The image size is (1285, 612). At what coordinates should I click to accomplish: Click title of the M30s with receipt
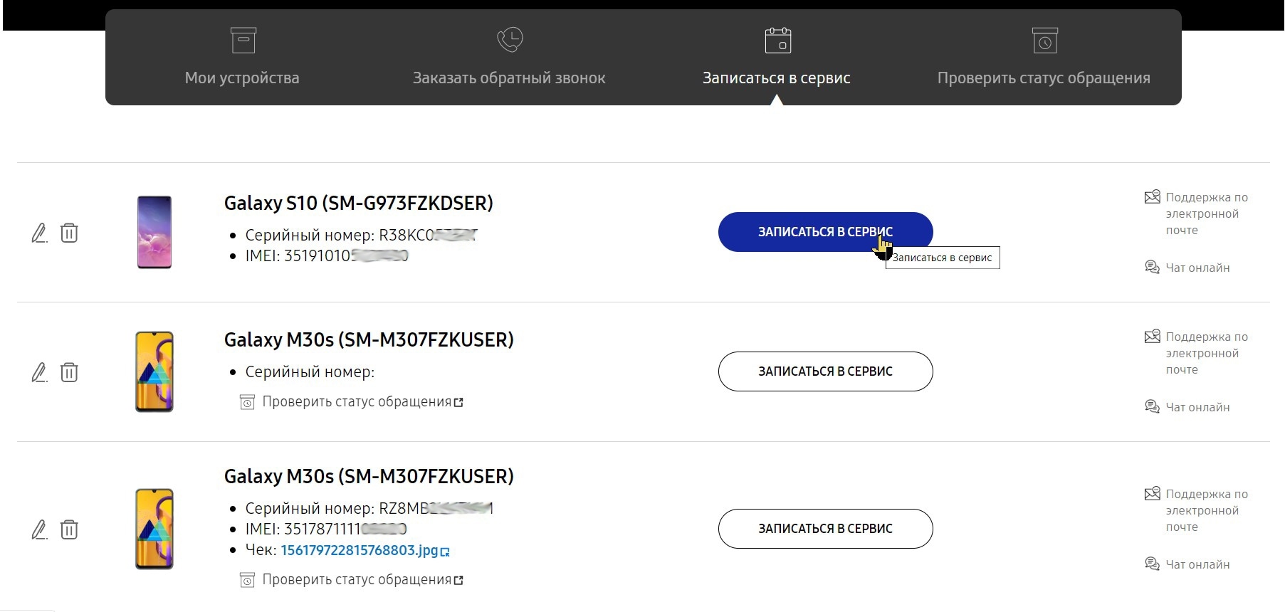pyautogui.click(x=369, y=476)
